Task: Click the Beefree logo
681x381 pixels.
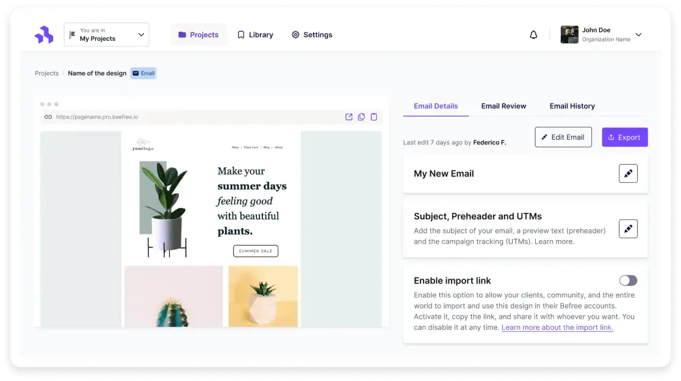Action: 43,34
